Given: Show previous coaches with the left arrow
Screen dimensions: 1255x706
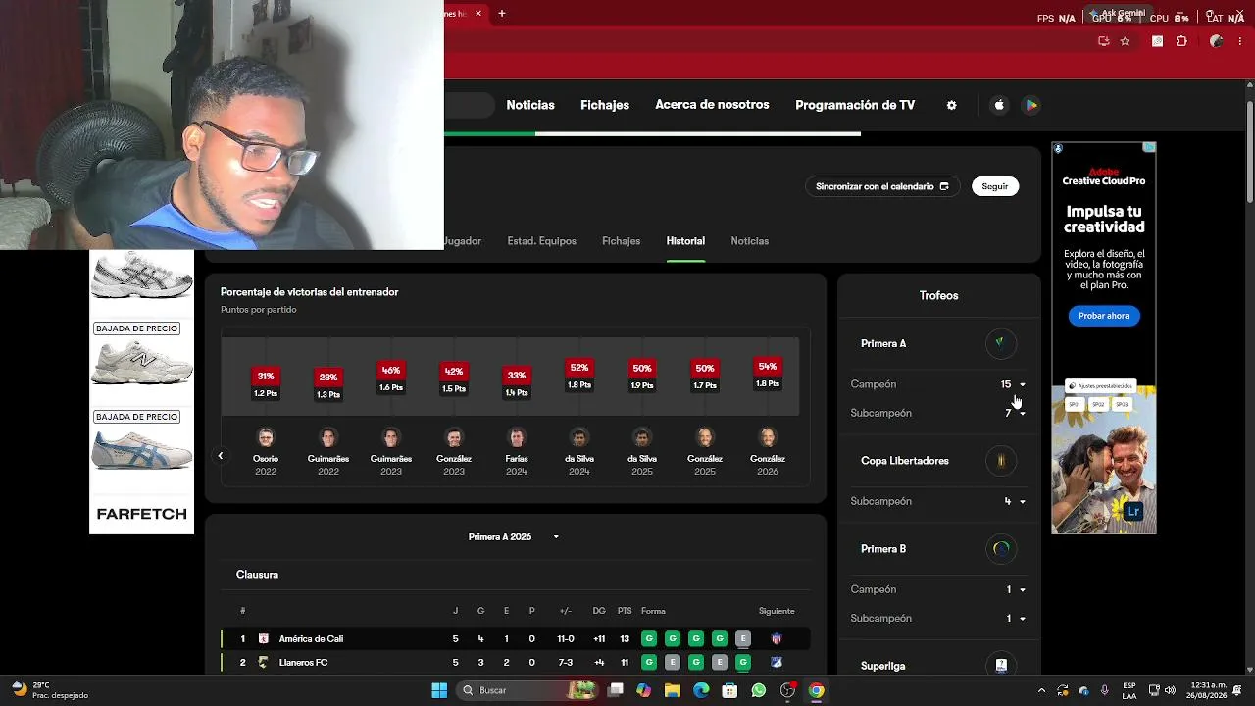Looking at the screenshot, I should point(221,456).
